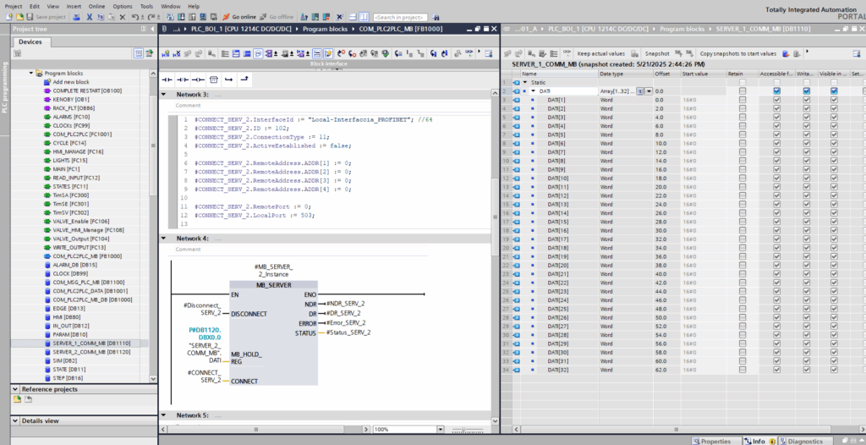Viewport: 866px width, 445px height.
Task: Open the Online menu
Action: 96,6
